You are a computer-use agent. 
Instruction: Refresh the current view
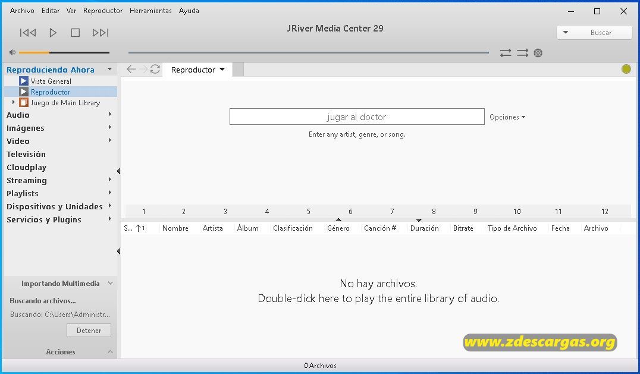pos(155,69)
